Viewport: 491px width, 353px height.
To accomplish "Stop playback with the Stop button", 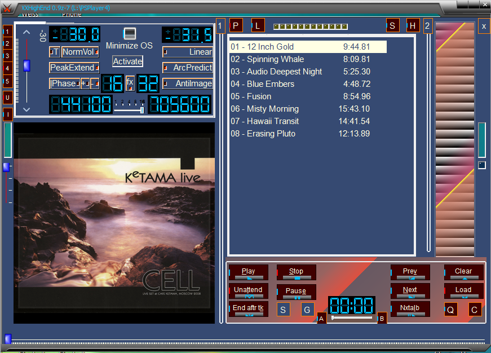I will point(296,272).
